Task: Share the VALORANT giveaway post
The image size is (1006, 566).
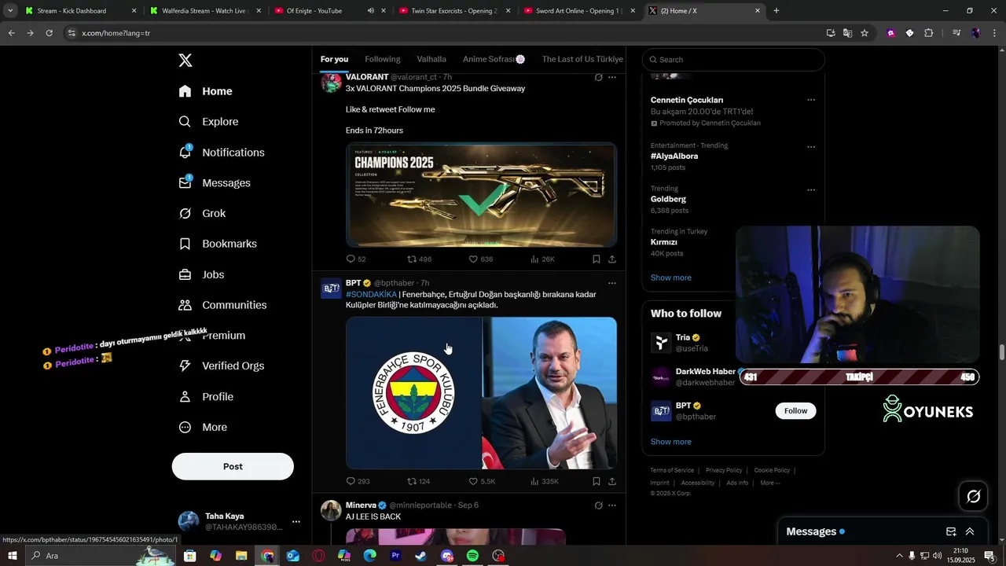Action: (612, 259)
